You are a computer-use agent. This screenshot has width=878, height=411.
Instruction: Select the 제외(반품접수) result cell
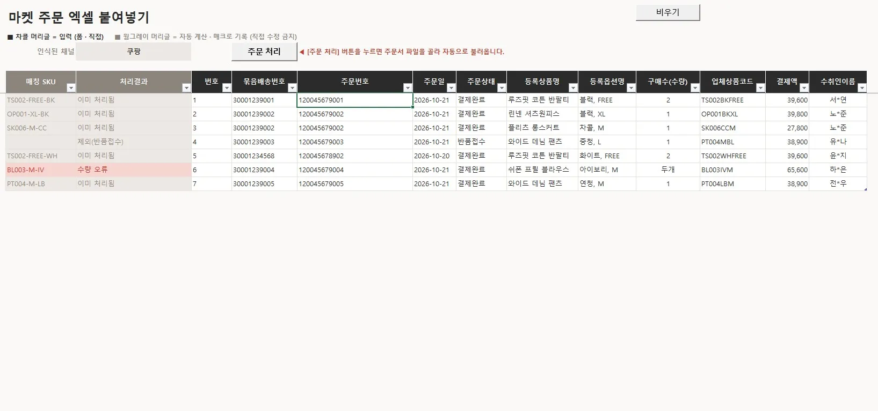[x=134, y=142]
